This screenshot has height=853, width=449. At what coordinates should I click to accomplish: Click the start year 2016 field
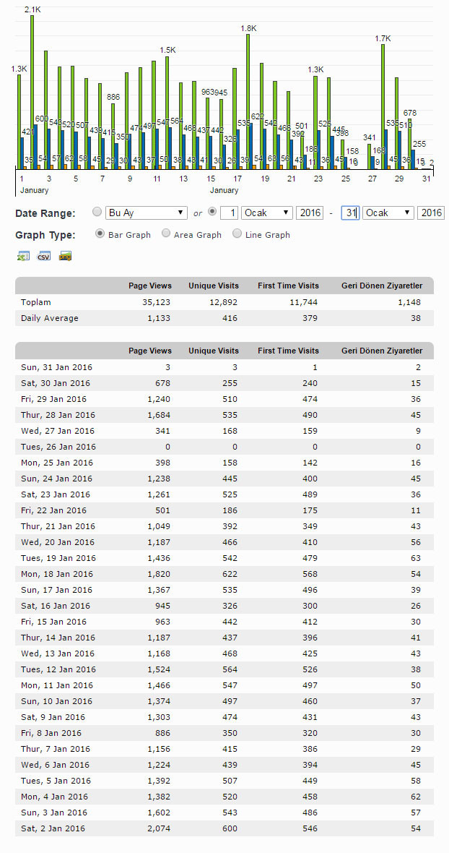pyautogui.click(x=310, y=213)
